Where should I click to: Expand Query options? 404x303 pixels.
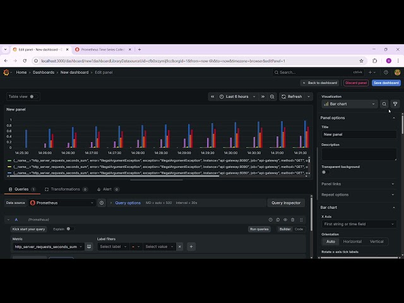126,203
